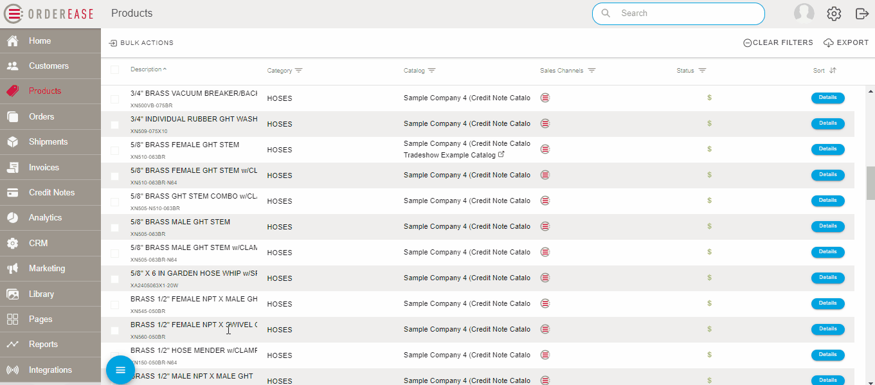This screenshot has height=385, width=875.
Task: Click sales channel icon for 5/8" BRASS MALE GHT STEM
Action: coord(545,226)
